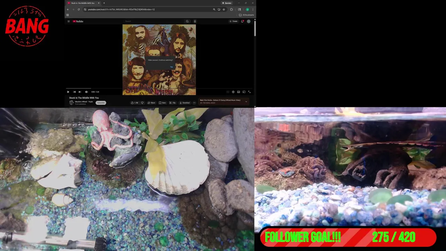Open YouTube hamburger guide menu
The image size is (446, 251).
(x=69, y=21)
